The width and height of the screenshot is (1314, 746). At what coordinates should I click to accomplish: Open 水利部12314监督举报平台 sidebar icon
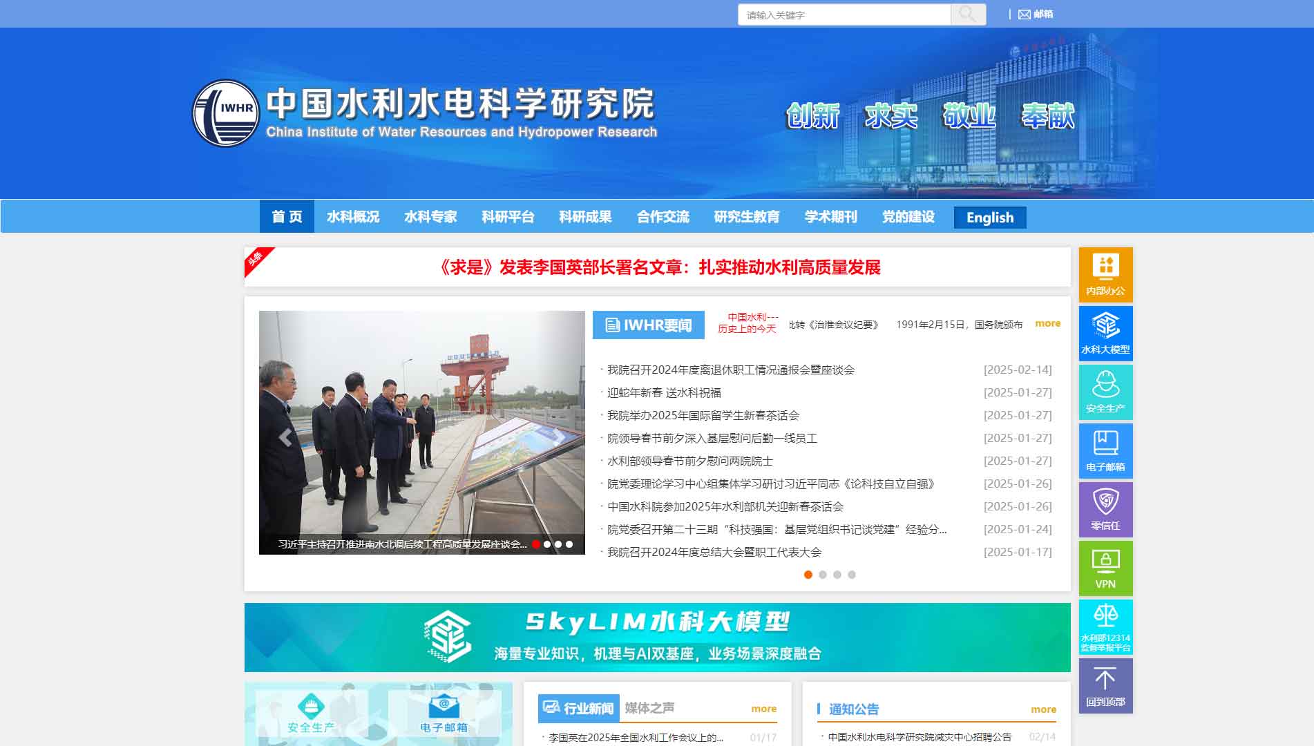pos(1105,627)
